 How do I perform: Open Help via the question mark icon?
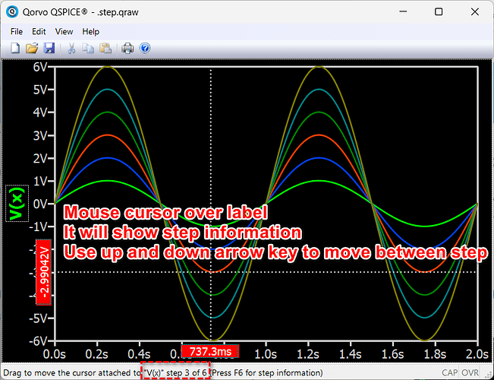pyautogui.click(x=144, y=48)
